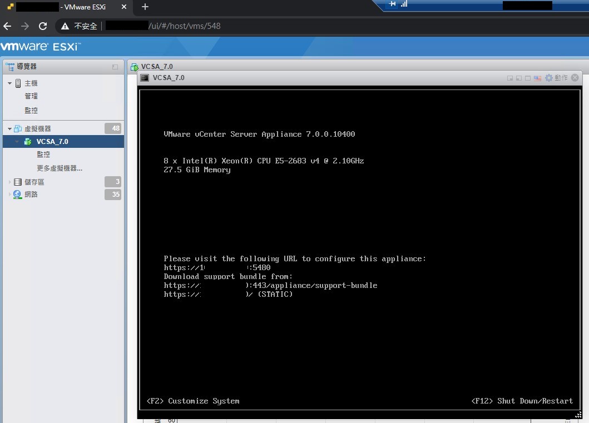Screen dimensions: 589x423
Task: Click the VCSA_7.0 page header VM icon
Action: click(134, 67)
